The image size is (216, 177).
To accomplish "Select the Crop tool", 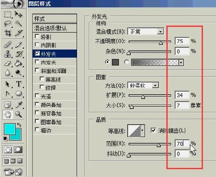I will pyautogui.click(x=7, y=33).
